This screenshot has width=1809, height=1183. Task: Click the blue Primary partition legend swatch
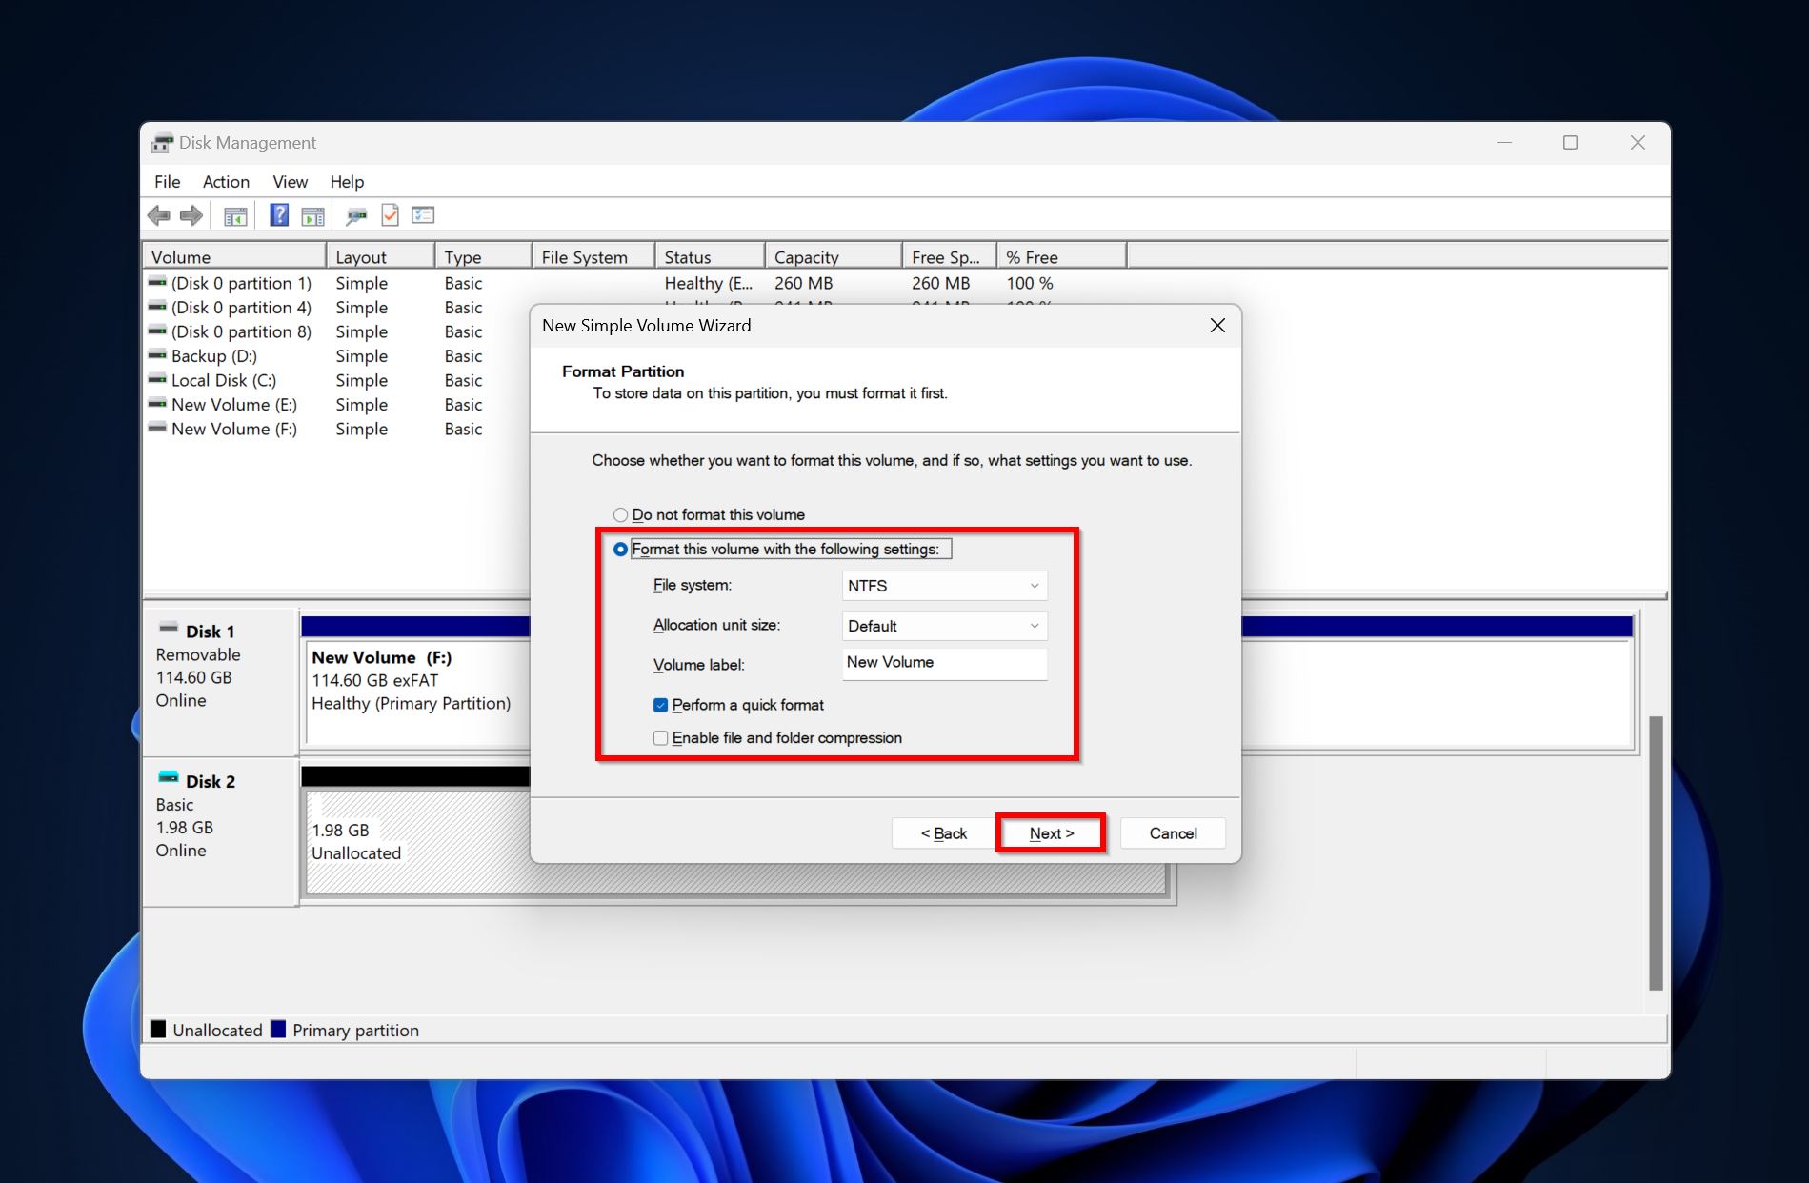click(278, 1030)
